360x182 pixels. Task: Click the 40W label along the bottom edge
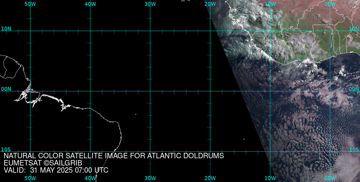click(90, 178)
